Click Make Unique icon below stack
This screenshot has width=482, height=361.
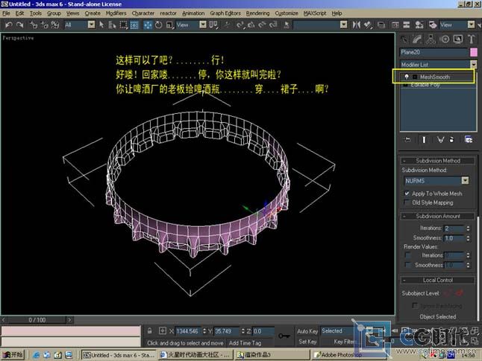coord(440,140)
